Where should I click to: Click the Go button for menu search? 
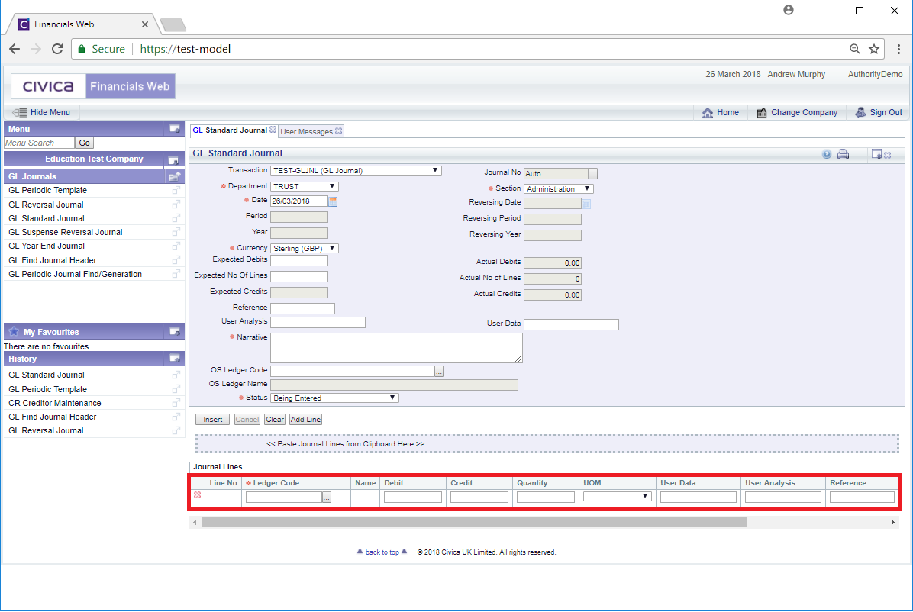click(x=85, y=143)
